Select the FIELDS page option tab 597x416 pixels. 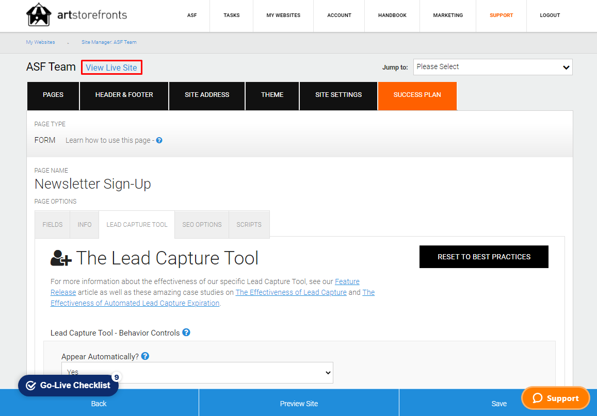[x=53, y=225]
